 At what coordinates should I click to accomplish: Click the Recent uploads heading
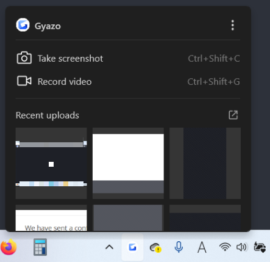point(48,115)
